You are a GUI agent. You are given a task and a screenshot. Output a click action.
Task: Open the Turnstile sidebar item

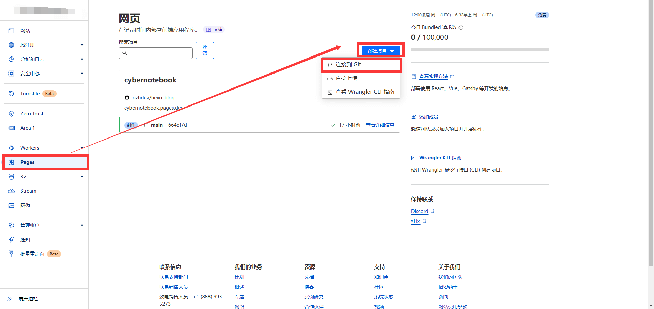(x=44, y=94)
